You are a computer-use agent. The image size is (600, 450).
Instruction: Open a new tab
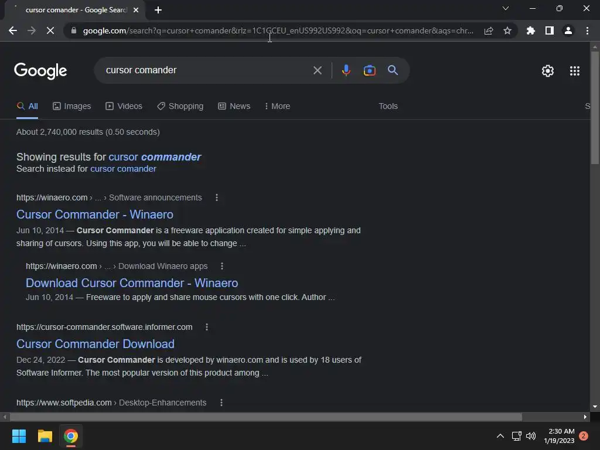158,10
